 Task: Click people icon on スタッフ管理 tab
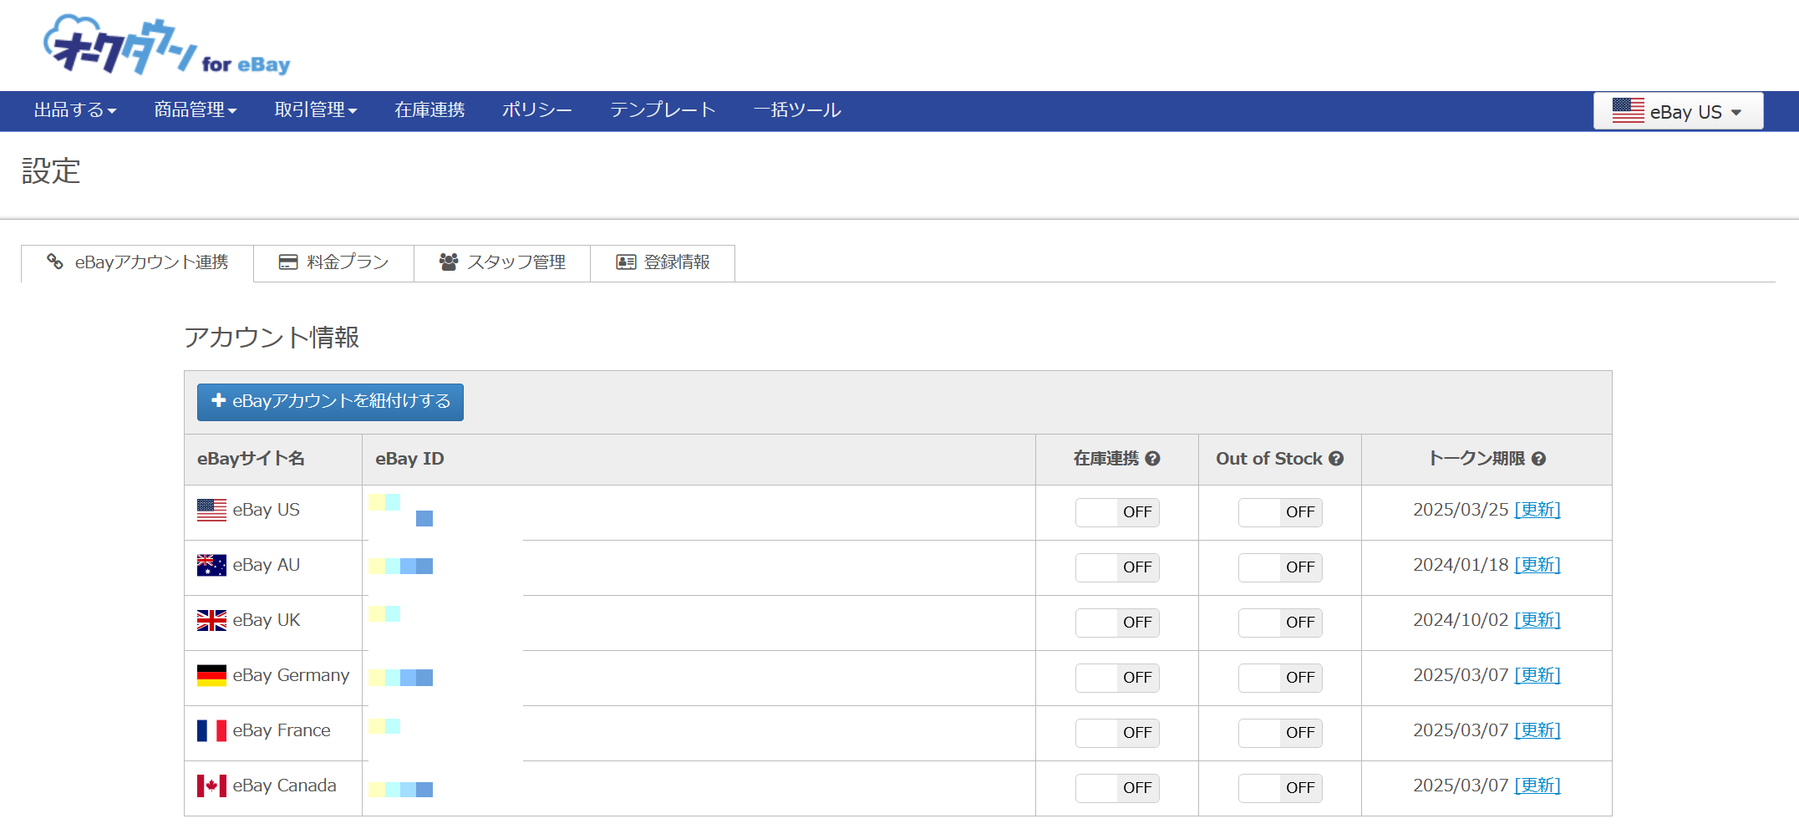pyautogui.click(x=449, y=262)
